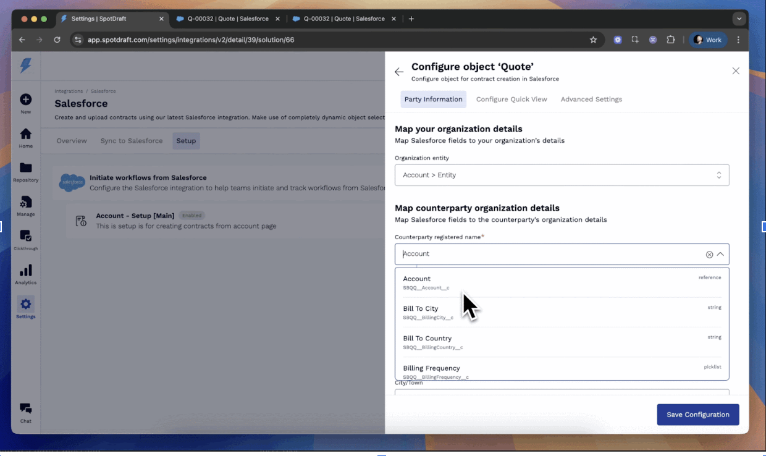Open the browser Extensions puzzle icon
This screenshot has height=456, width=766.
click(x=671, y=40)
